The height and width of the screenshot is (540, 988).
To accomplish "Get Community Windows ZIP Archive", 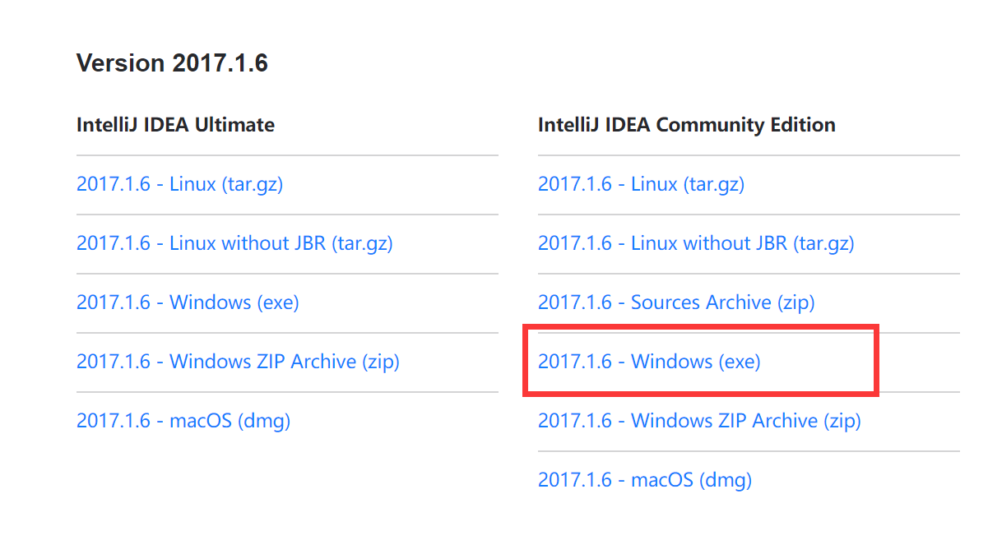I will coord(699,421).
